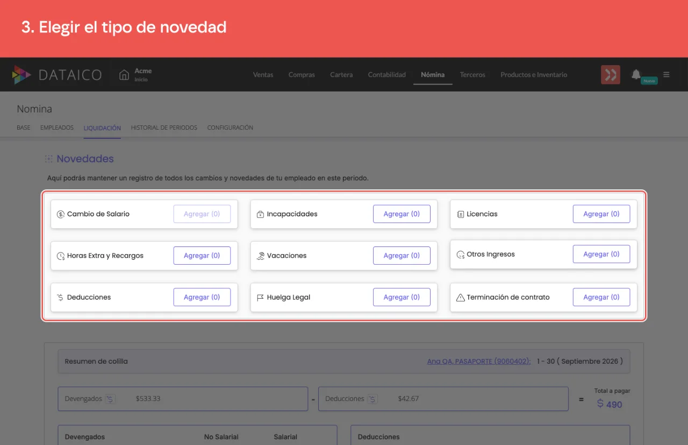Click the Novedades section icon
The image size is (688, 445).
[x=49, y=159]
